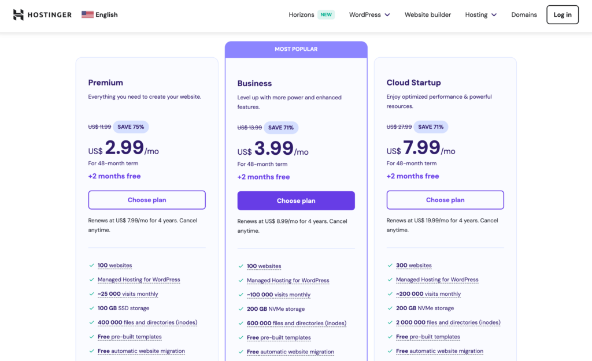Click 'Renews at US$ 8.99/mo' note
592x361 pixels.
click(x=292, y=226)
